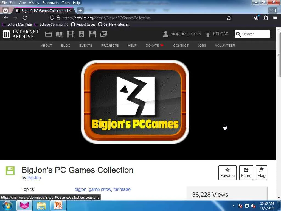Viewport: 281px width, 211px height.
Task: Open the Audio speaker icon
Action: coord(81,34)
